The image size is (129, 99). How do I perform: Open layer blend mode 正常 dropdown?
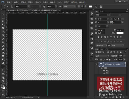(x=102, y=56)
